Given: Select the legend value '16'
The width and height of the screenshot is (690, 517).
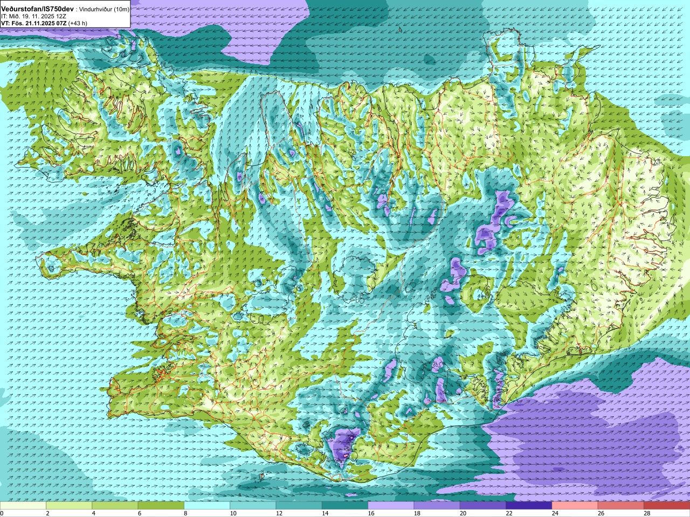Looking at the screenshot, I should [371, 513].
